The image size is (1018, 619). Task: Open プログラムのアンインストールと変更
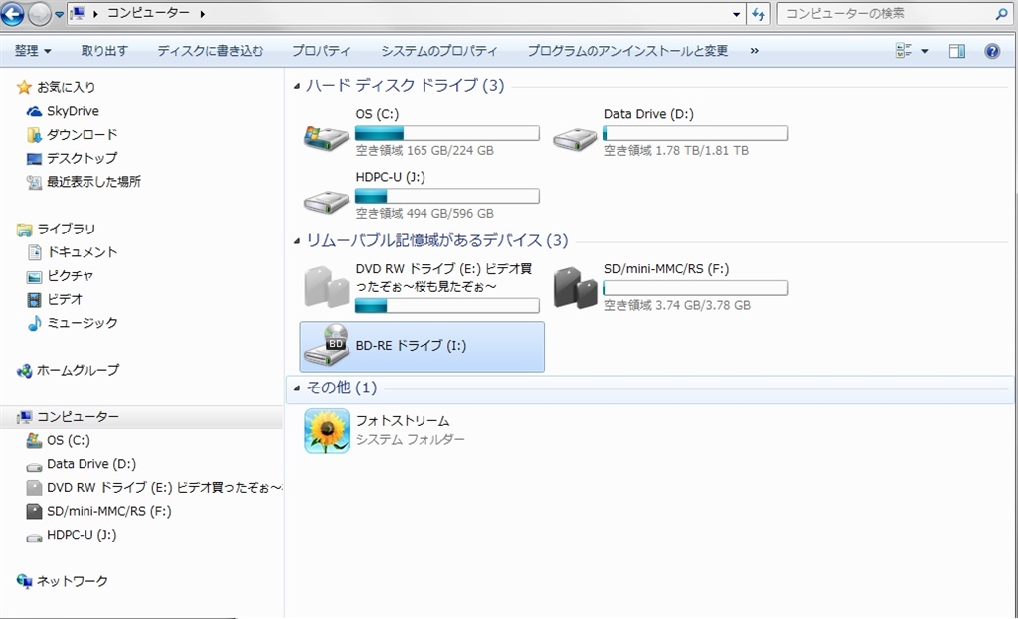coord(627,51)
